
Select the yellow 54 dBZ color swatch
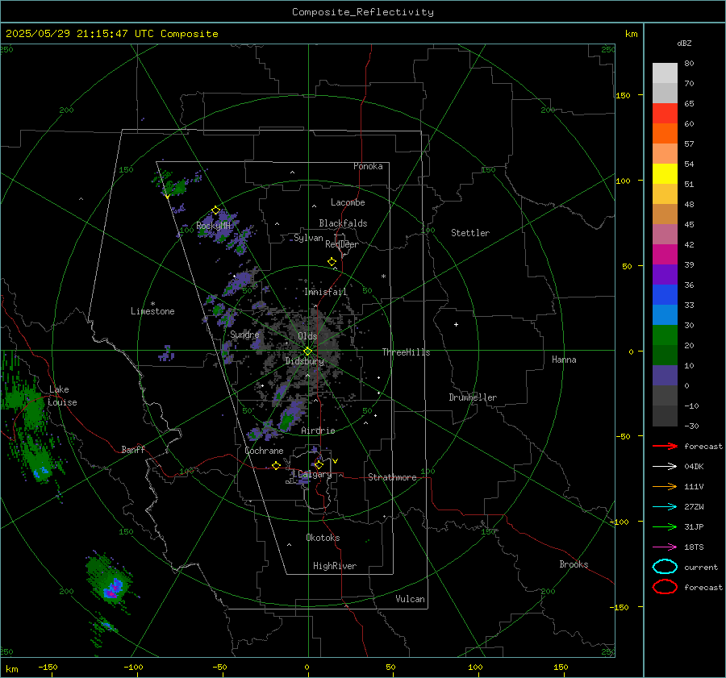(665, 174)
